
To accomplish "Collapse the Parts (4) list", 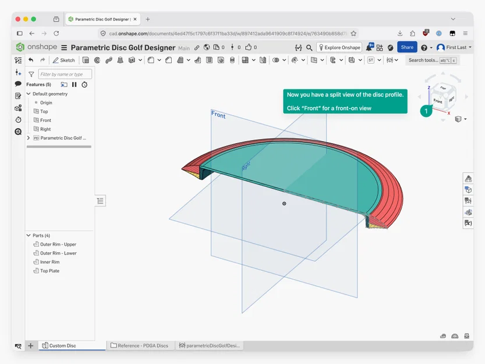I will point(29,235).
